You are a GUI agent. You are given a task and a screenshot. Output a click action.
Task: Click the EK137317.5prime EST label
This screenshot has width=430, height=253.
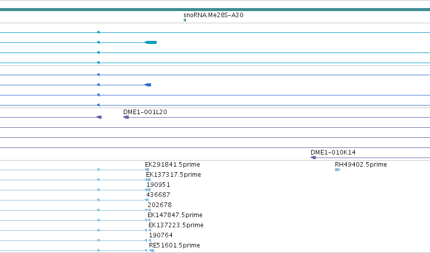(173, 175)
